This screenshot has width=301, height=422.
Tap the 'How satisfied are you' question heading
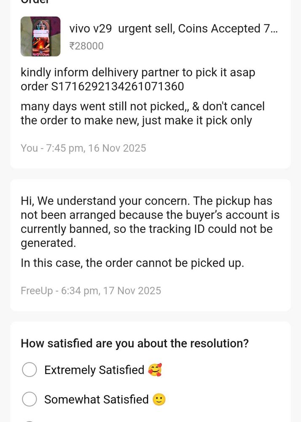[x=134, y=343]
